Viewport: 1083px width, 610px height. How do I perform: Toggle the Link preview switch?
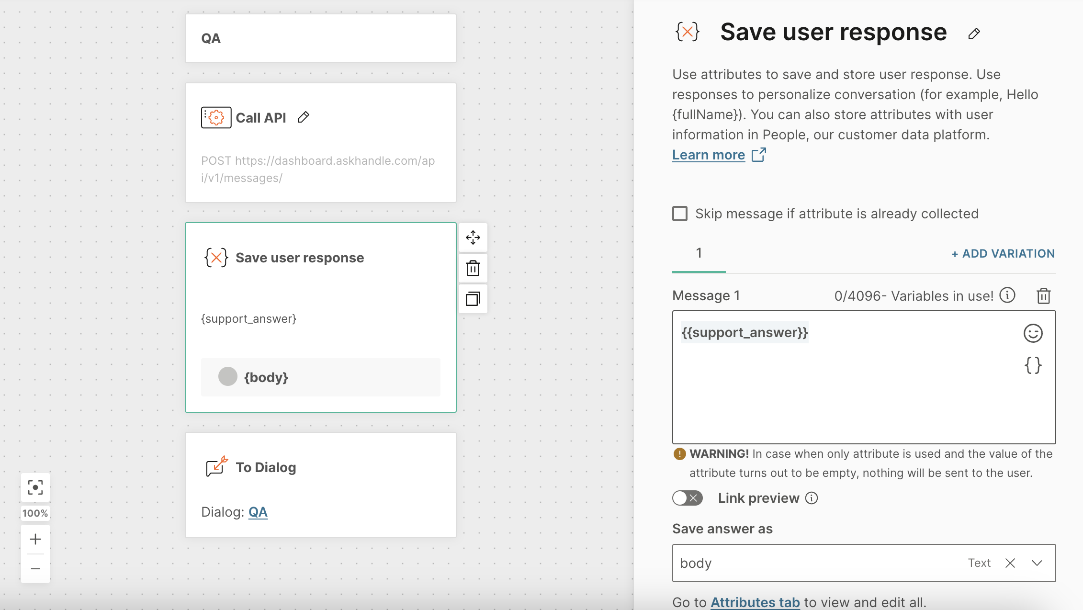(688, 498)
